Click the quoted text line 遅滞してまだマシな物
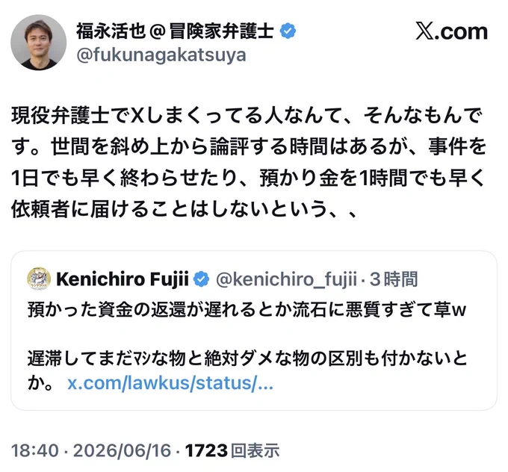 247,358
